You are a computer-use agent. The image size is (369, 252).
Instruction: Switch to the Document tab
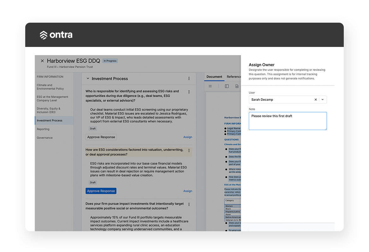point(214,77)
